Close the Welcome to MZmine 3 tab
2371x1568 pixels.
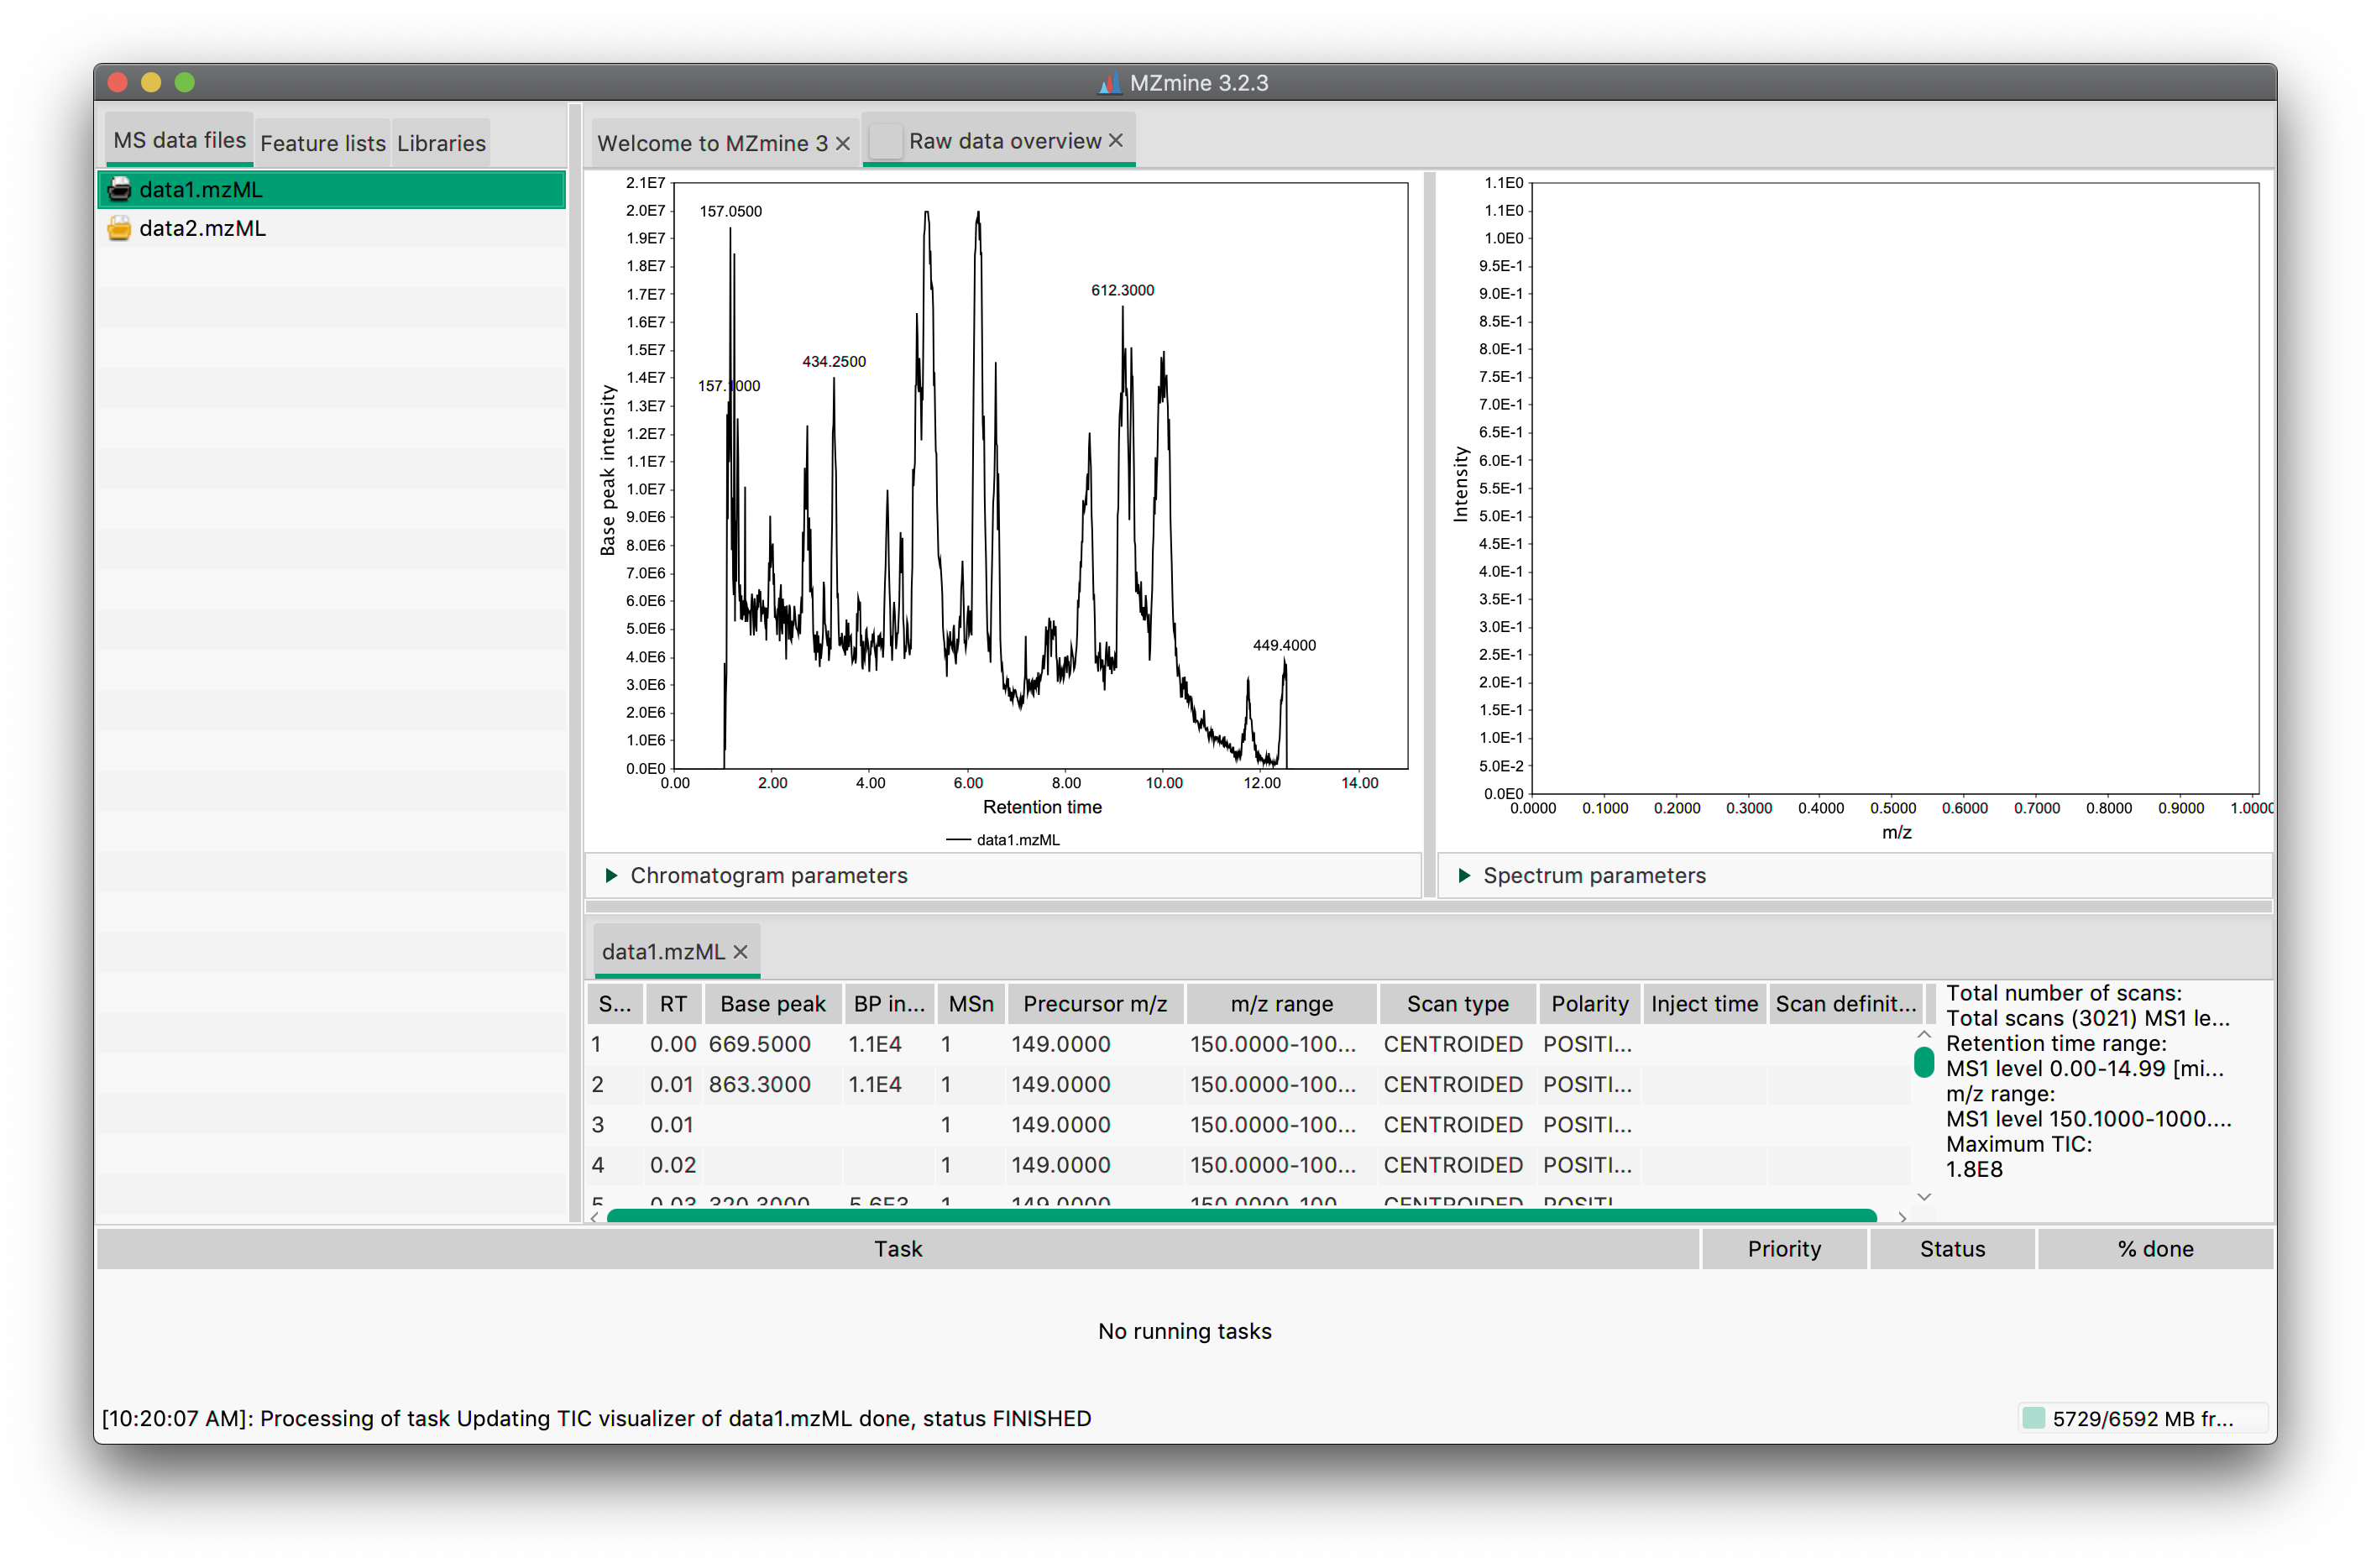pos(841,143)
